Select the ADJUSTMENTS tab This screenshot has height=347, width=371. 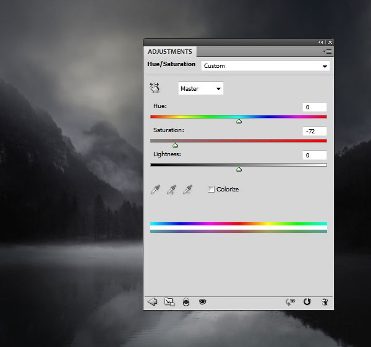(170, 51)
